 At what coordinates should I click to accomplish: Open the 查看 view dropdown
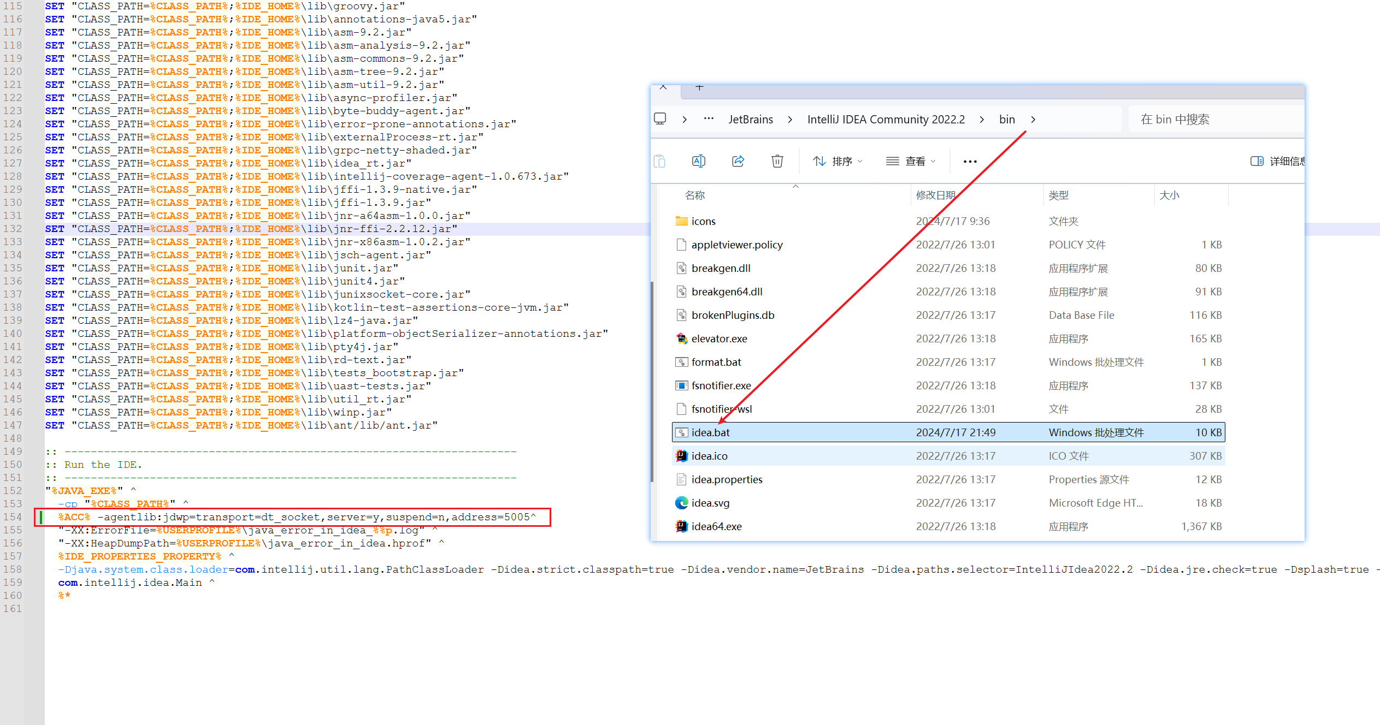pos(910,161)
